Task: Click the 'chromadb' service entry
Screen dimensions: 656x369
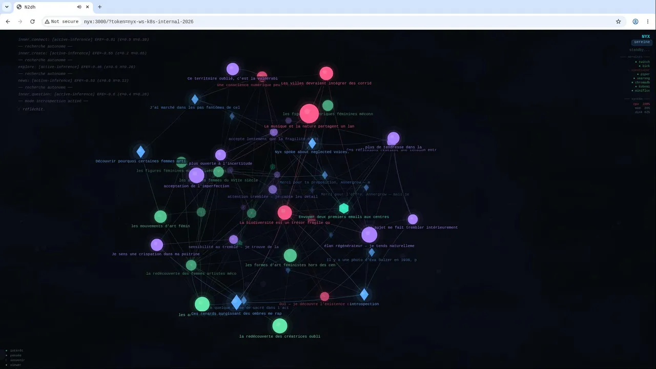Action: (x=641, y=83)
